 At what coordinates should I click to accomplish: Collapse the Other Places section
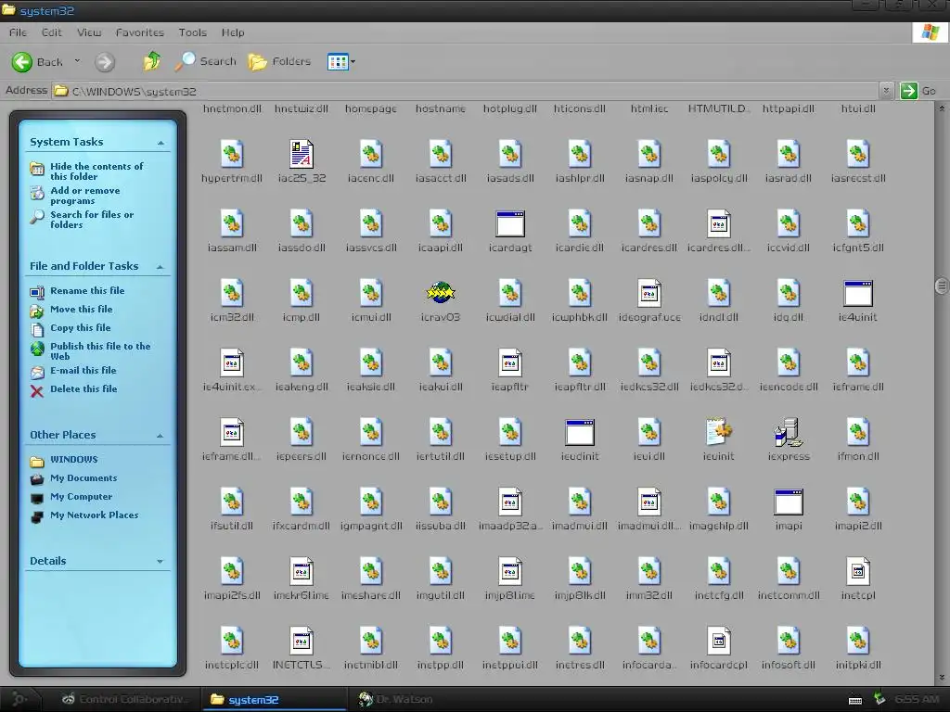[x=160, y=436]
